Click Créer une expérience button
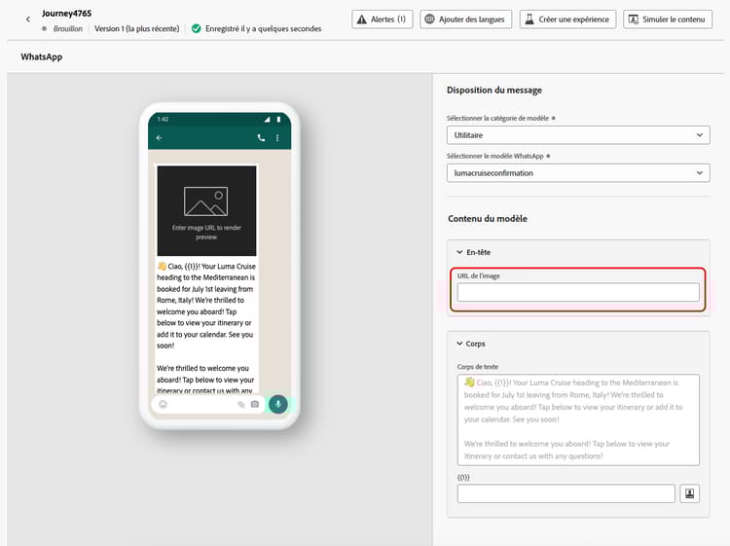730x546 pixels. [x=567, y=19]
